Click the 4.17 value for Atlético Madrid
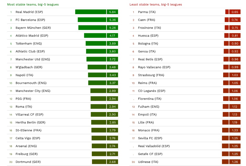 (112, 36)
